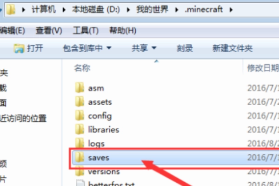Click the logs folder icon
Image resolution: width=279 pixels, height=186 pixels.
click(80, 144)
